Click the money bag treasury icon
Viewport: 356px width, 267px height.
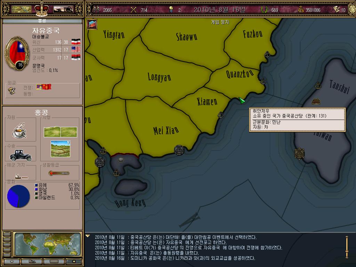pyautogui.click(x=301, y=9)
